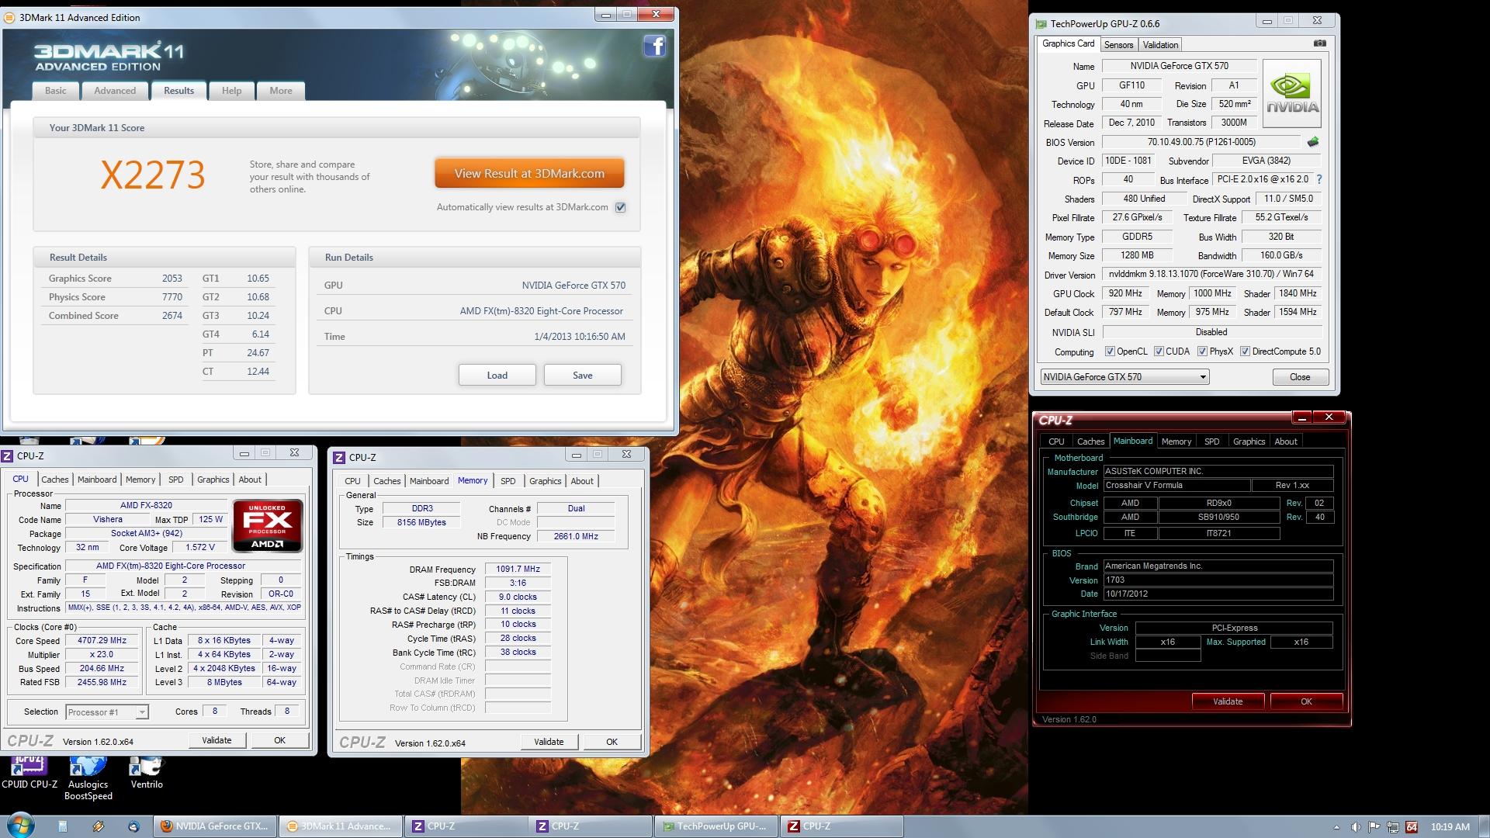Click the taskbar clock showing 10:19 AM
1490x838 pixels.
click(1450, 827)
